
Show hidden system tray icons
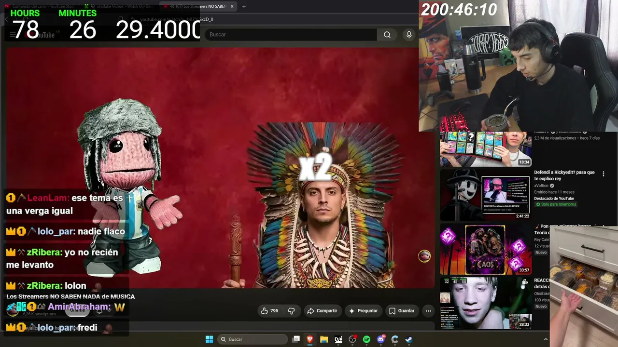(546, 339)
